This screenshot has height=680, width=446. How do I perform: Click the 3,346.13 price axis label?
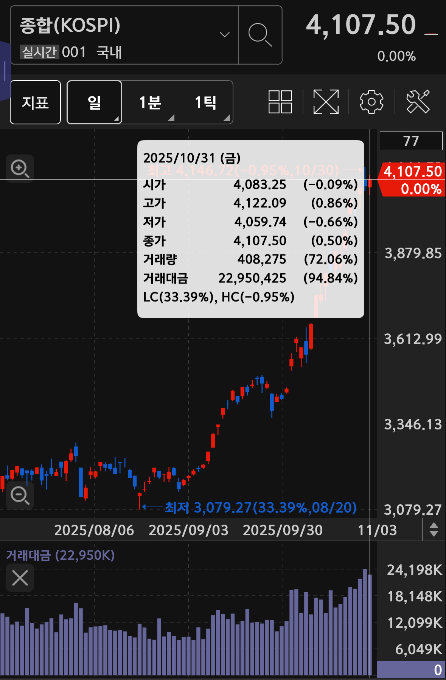[x=413, y=424]
